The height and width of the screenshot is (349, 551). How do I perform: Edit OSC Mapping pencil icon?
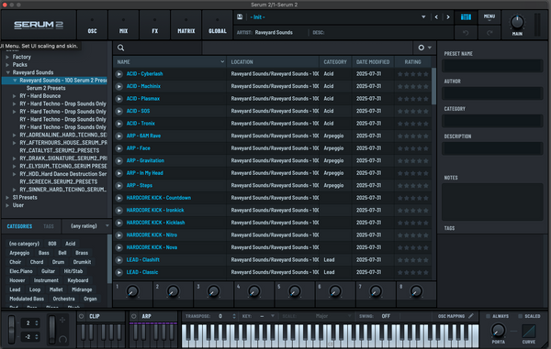471,316
